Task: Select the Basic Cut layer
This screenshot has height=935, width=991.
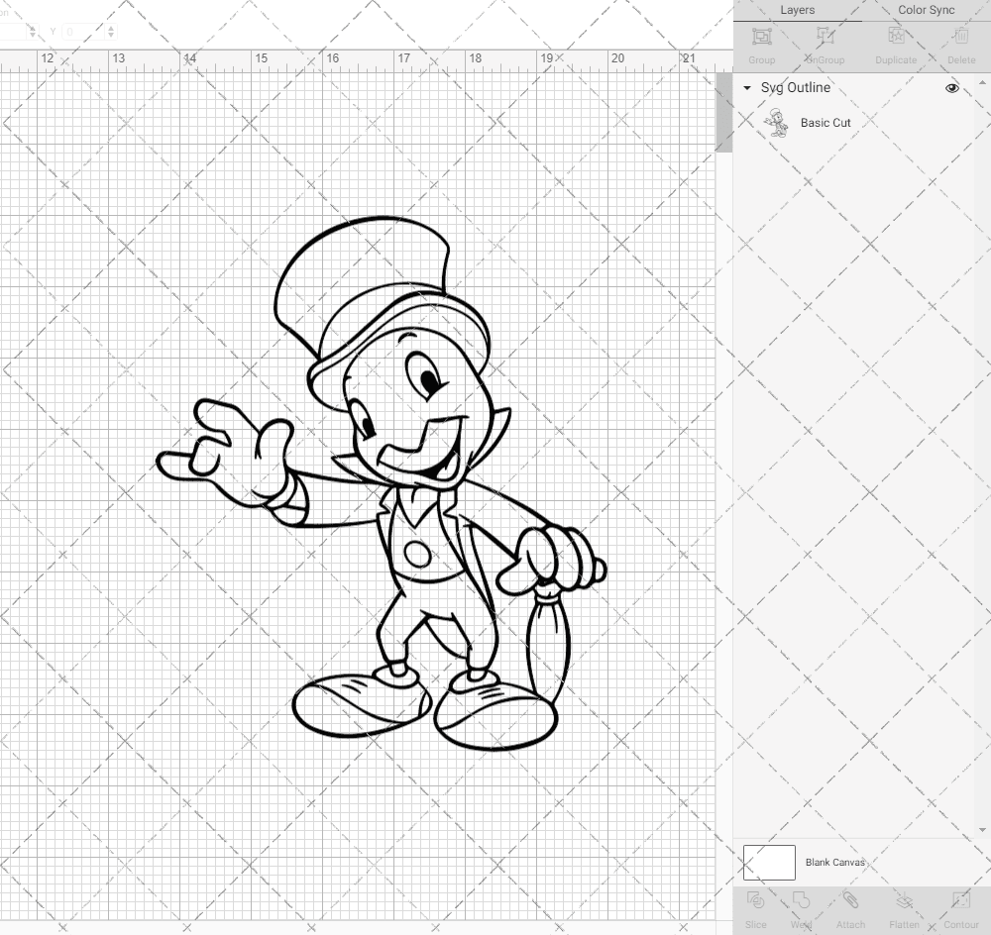Action: point(826,123)
